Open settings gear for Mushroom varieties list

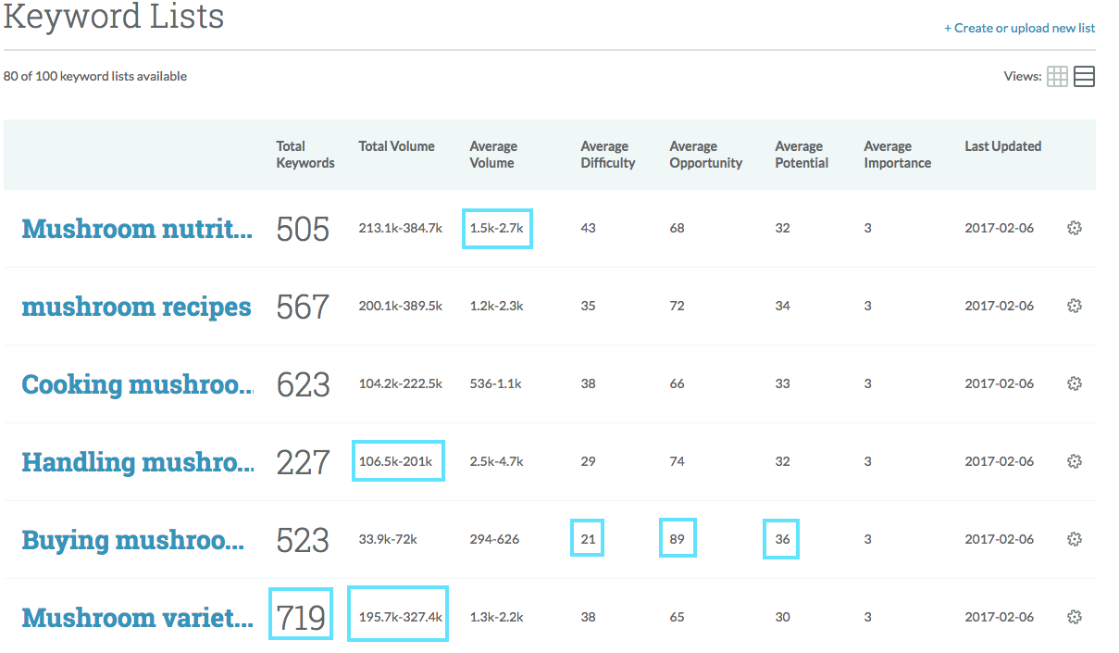[1075, 617]
